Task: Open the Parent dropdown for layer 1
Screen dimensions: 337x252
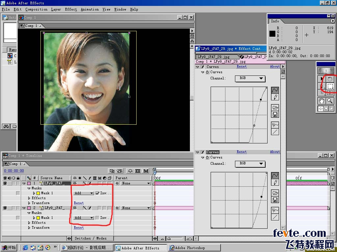Action: (135, 183)
